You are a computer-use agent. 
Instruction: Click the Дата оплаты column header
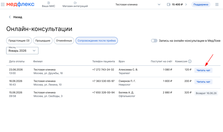coord(17,61)
